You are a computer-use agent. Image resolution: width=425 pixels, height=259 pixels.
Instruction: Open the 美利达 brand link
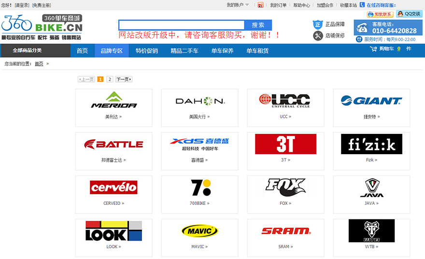[x=113, y=116]
